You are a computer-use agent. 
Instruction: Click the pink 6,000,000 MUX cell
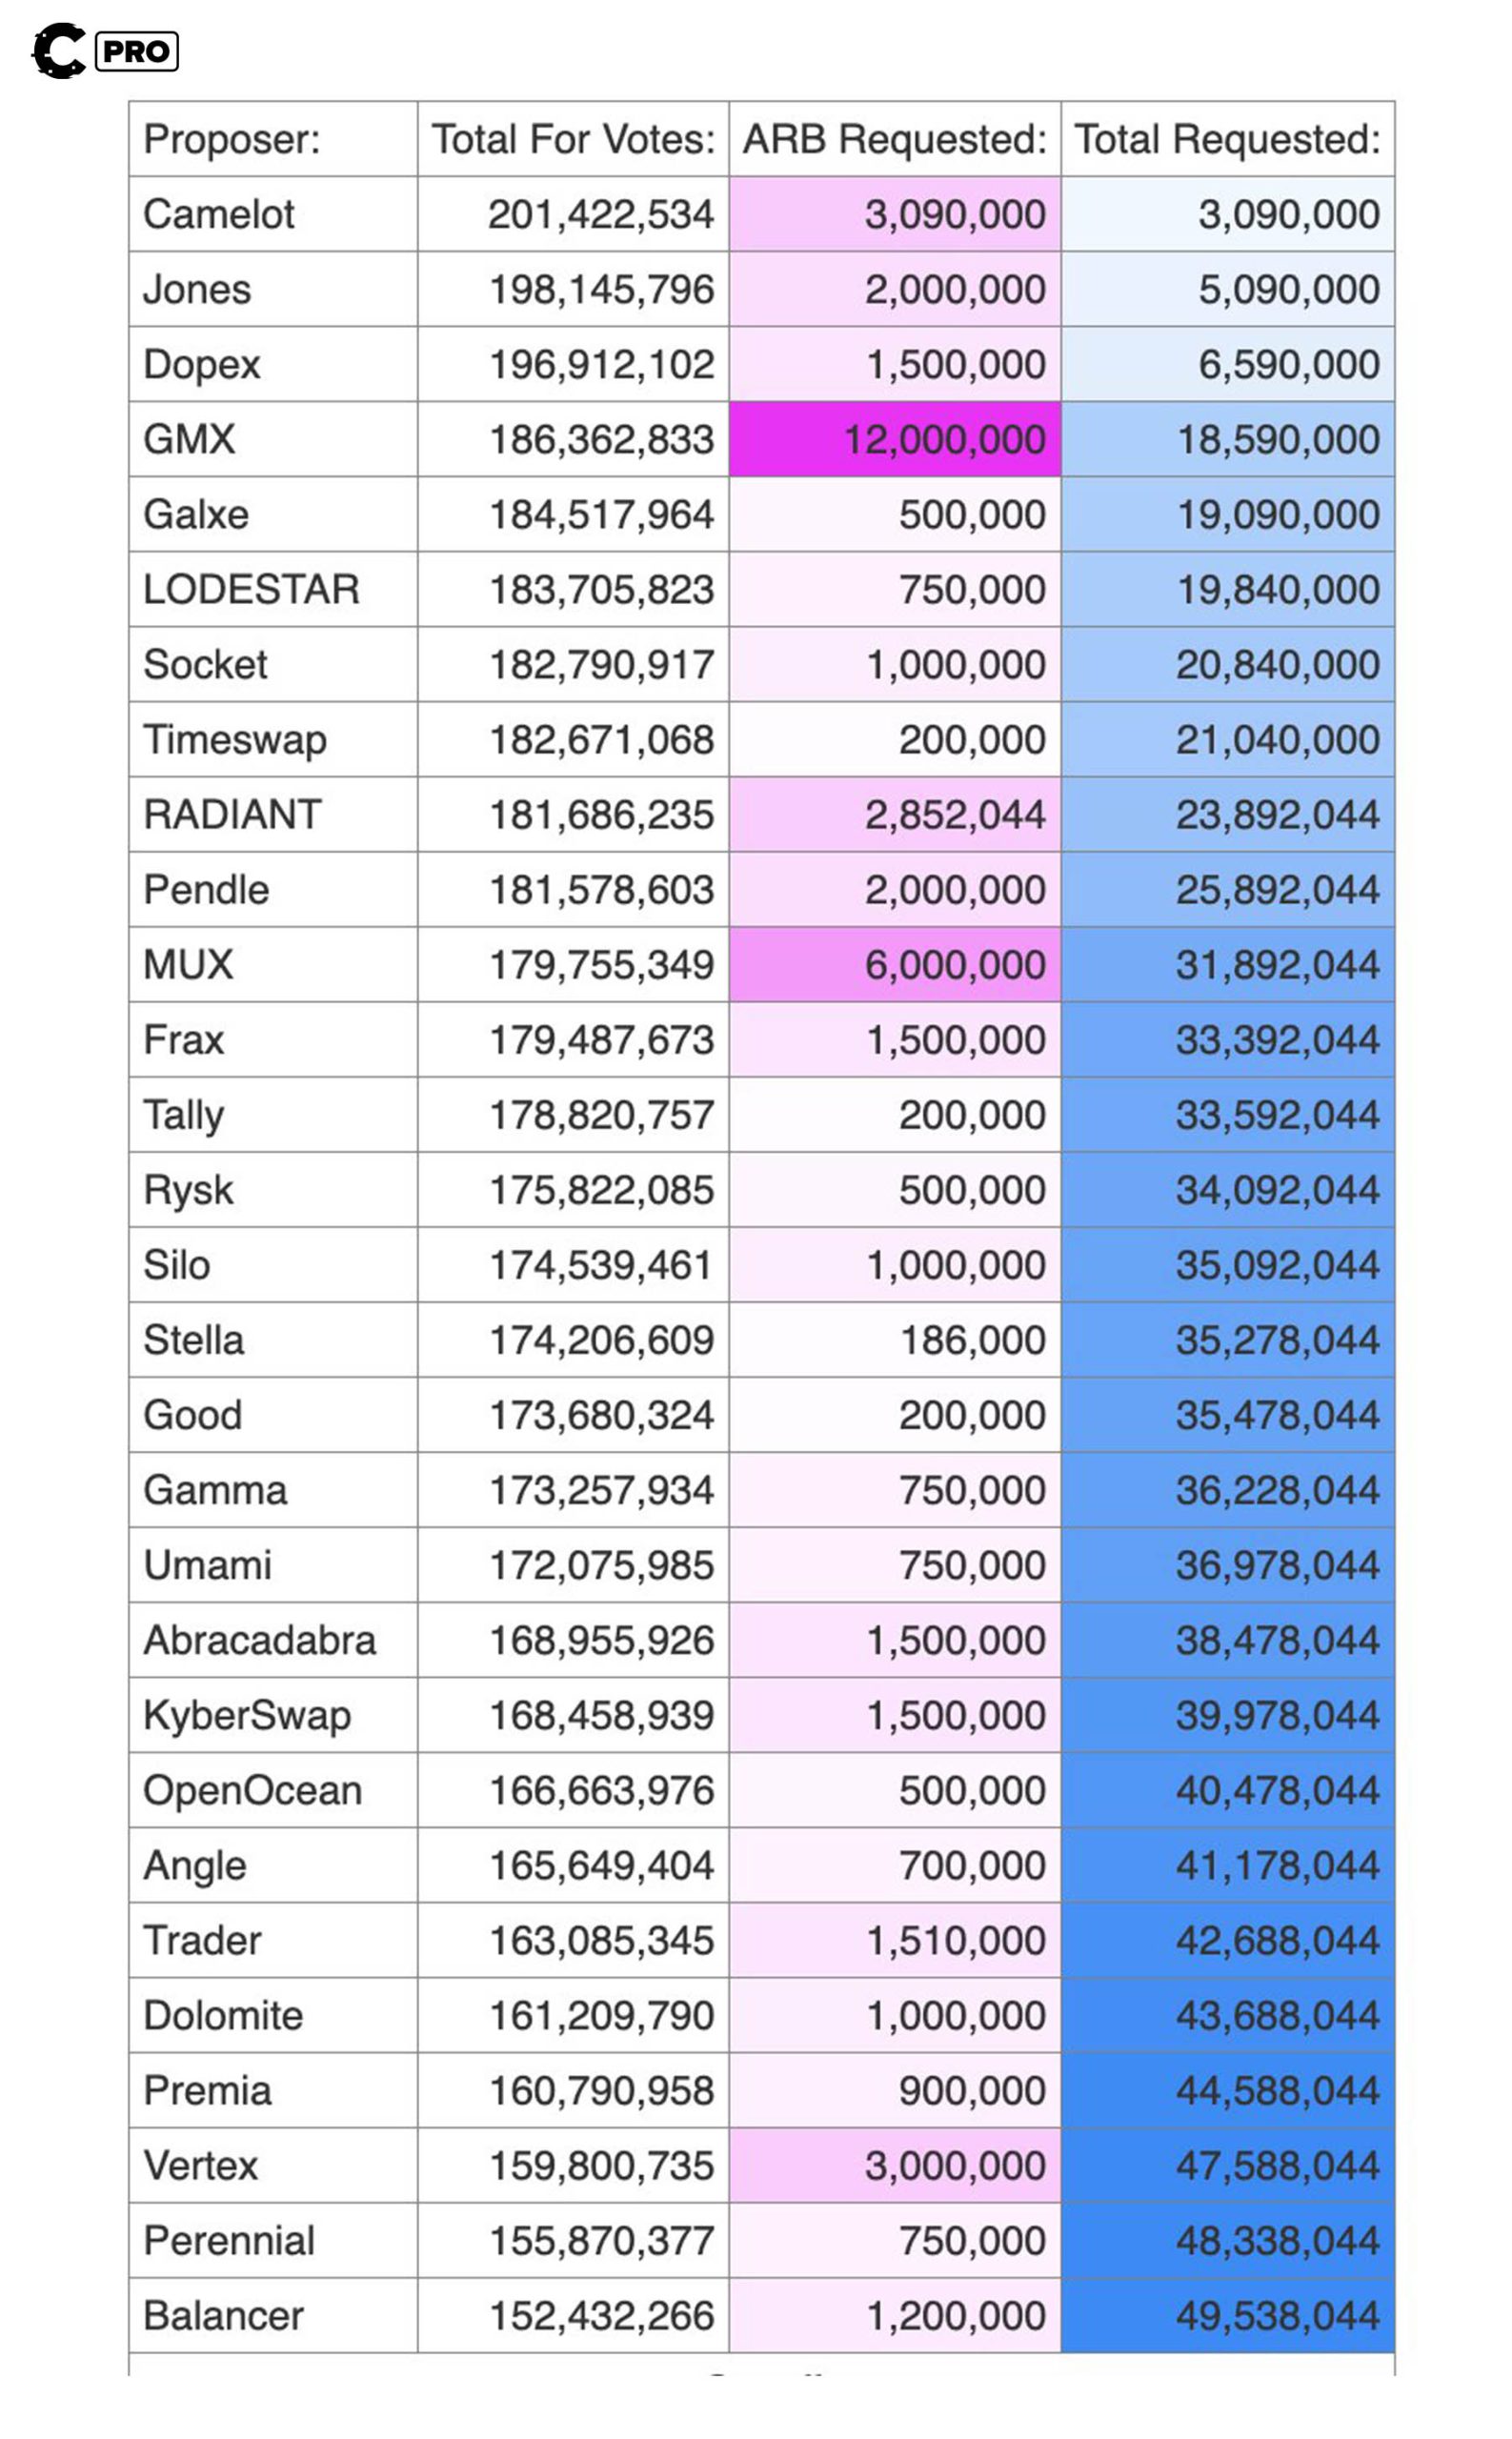point(954,965)
